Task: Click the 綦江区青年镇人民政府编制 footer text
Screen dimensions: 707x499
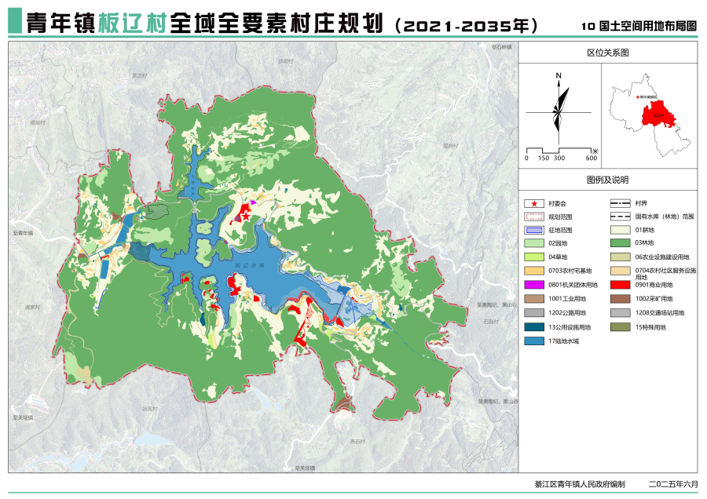Action: tap(579, 485)
